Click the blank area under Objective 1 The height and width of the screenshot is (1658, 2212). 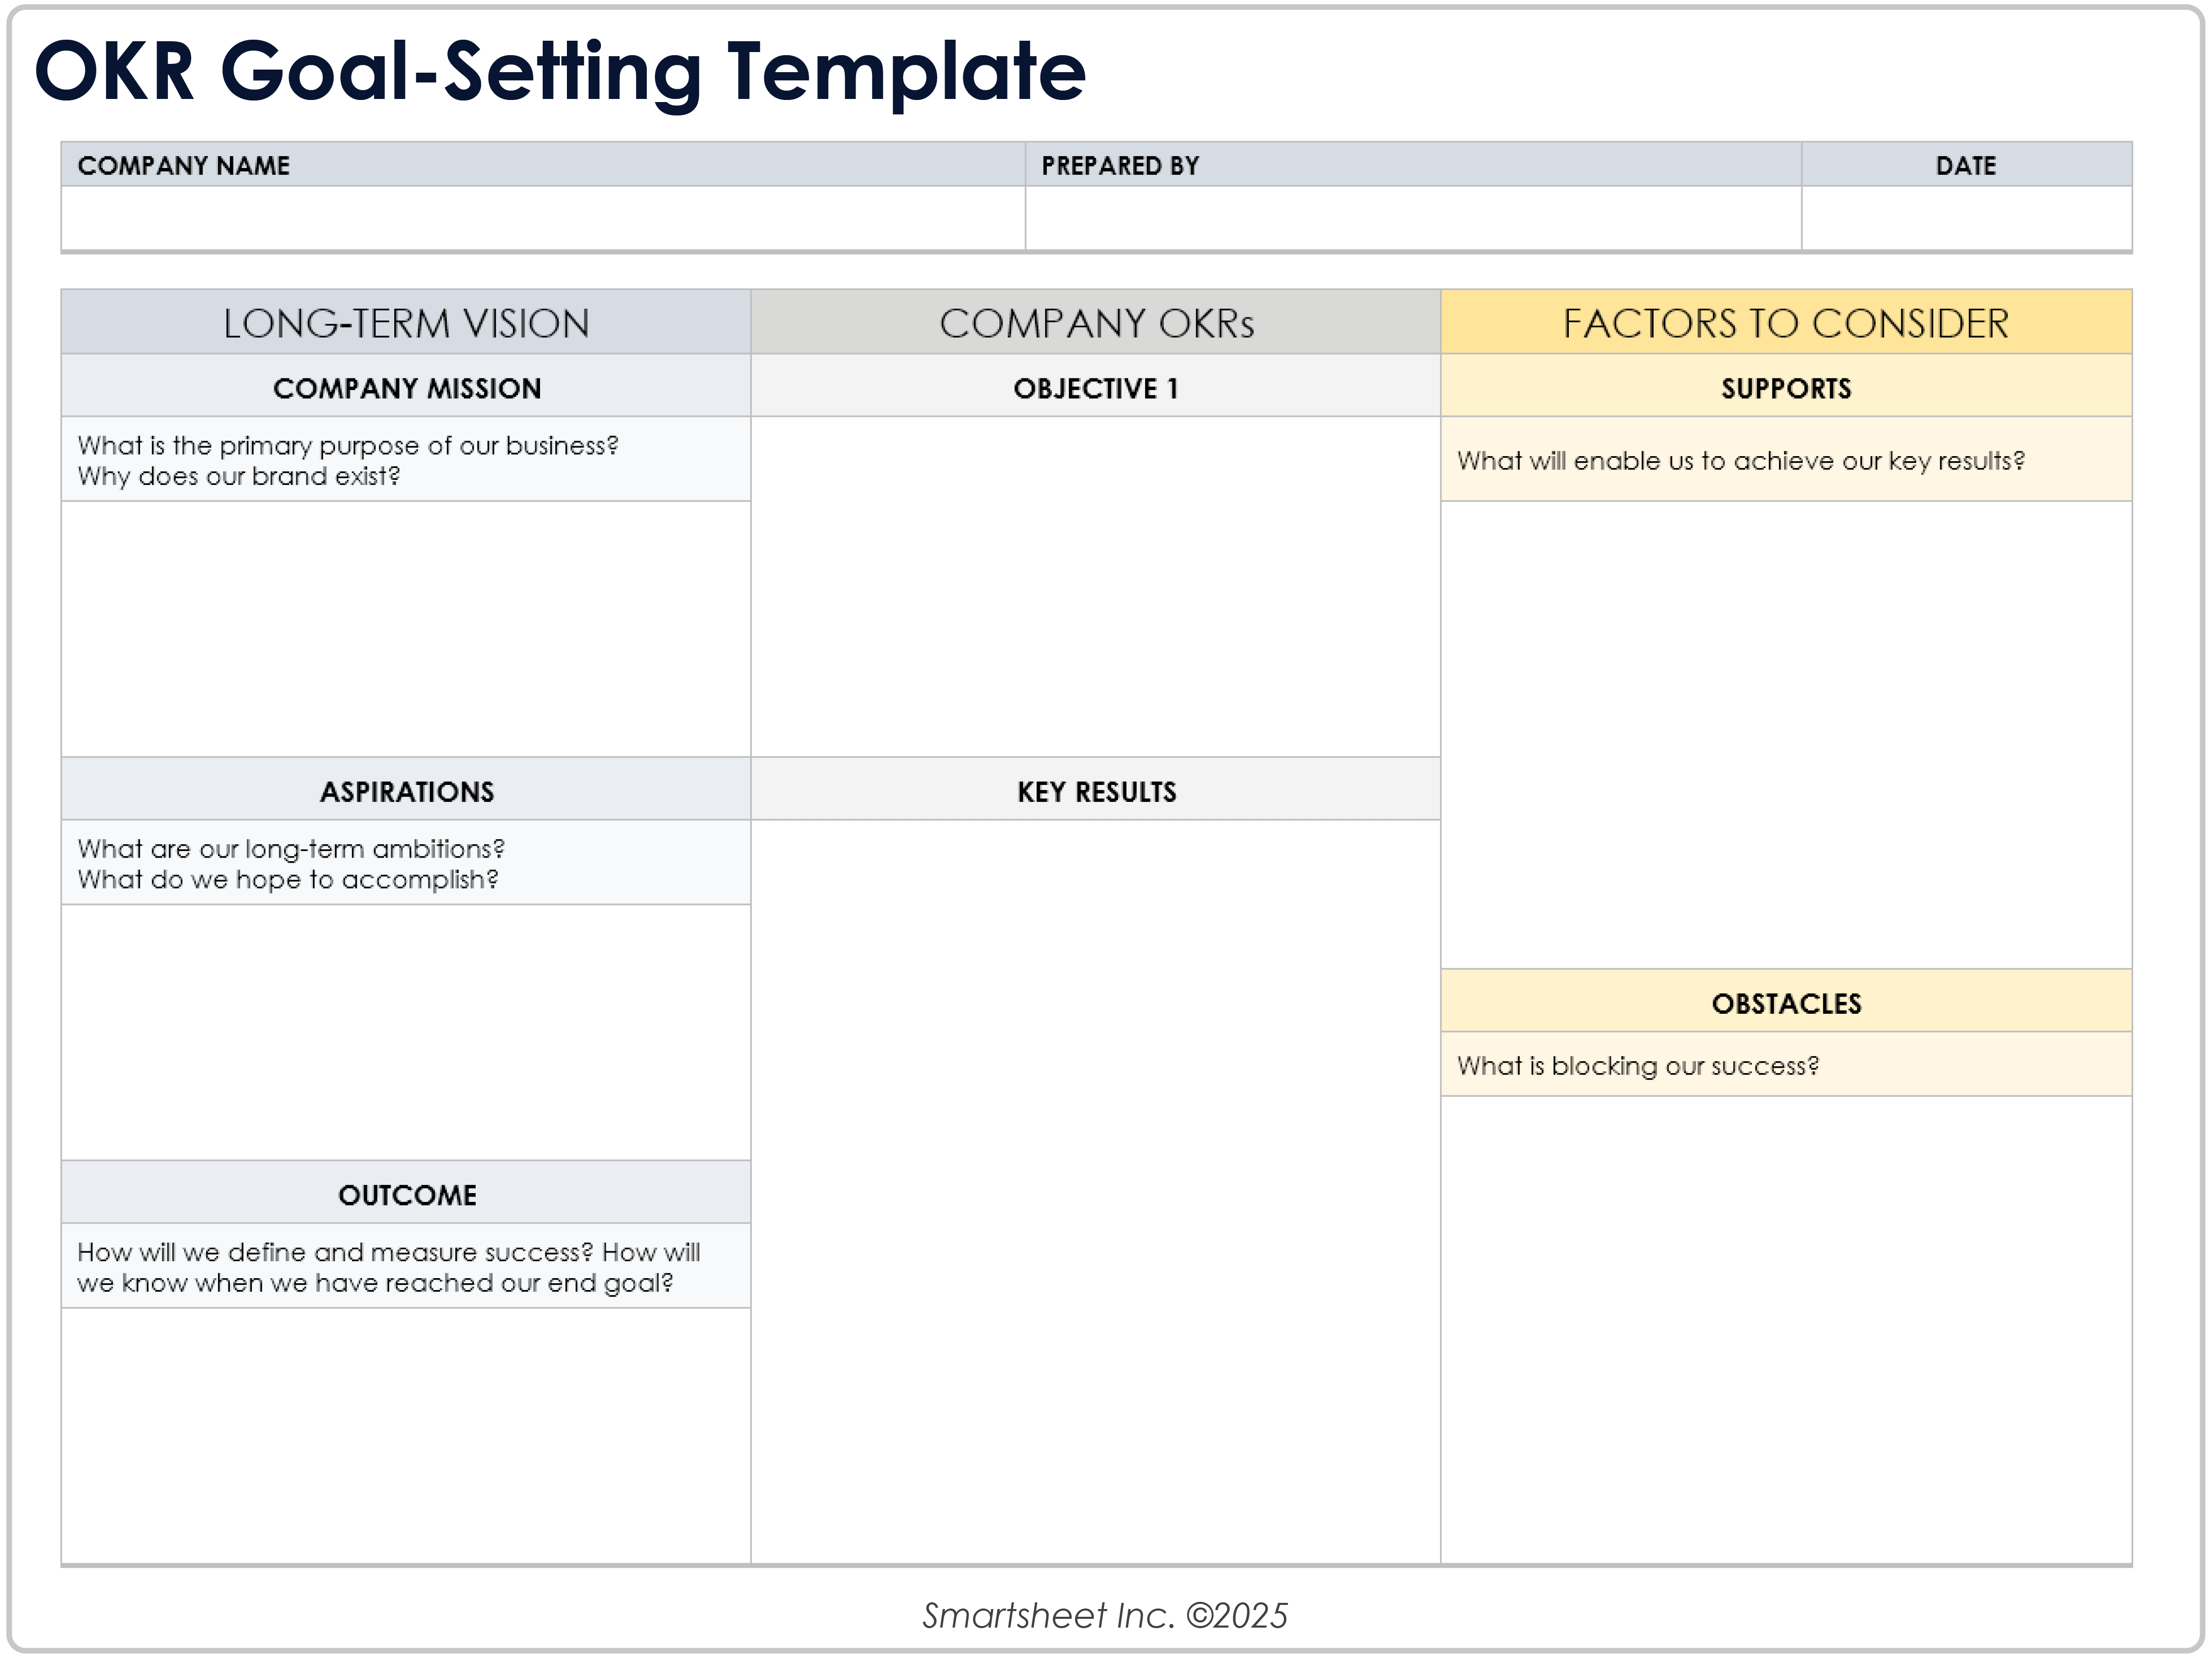click(1095, 586)
